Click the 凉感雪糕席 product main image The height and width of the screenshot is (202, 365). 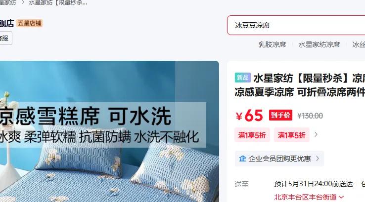[109, 131]
